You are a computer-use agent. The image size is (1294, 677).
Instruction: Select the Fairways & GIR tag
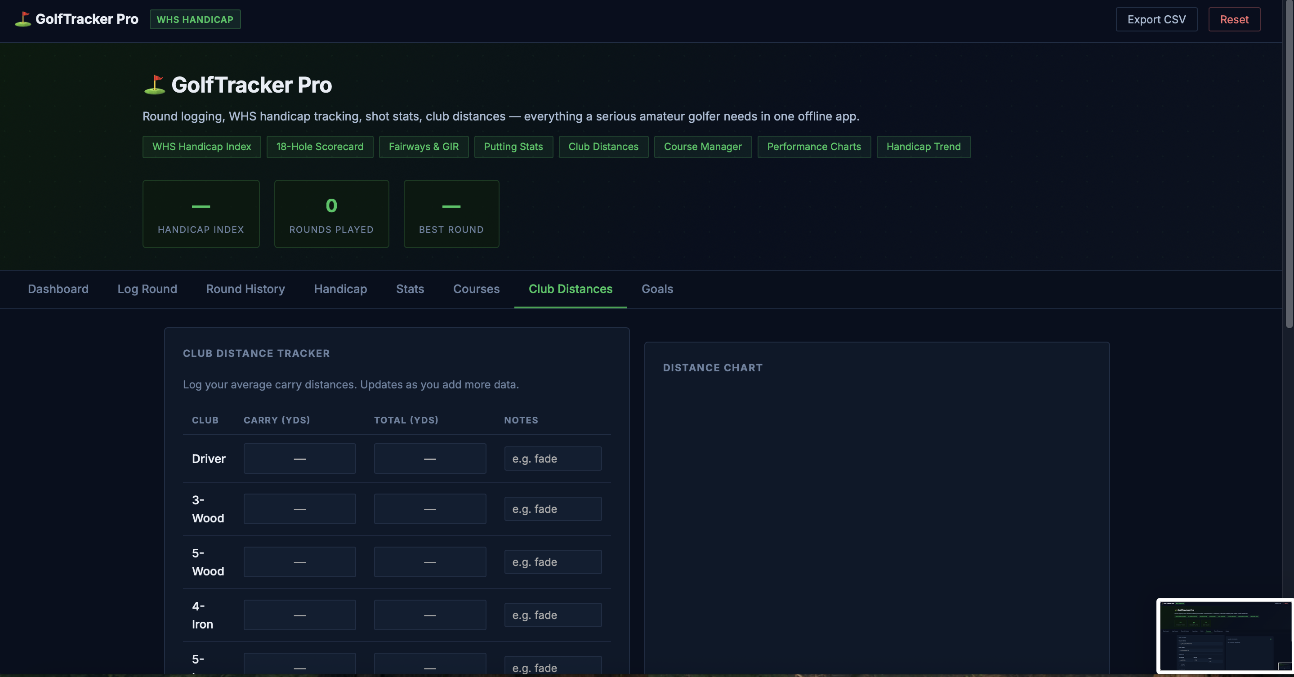coord(424,147)
